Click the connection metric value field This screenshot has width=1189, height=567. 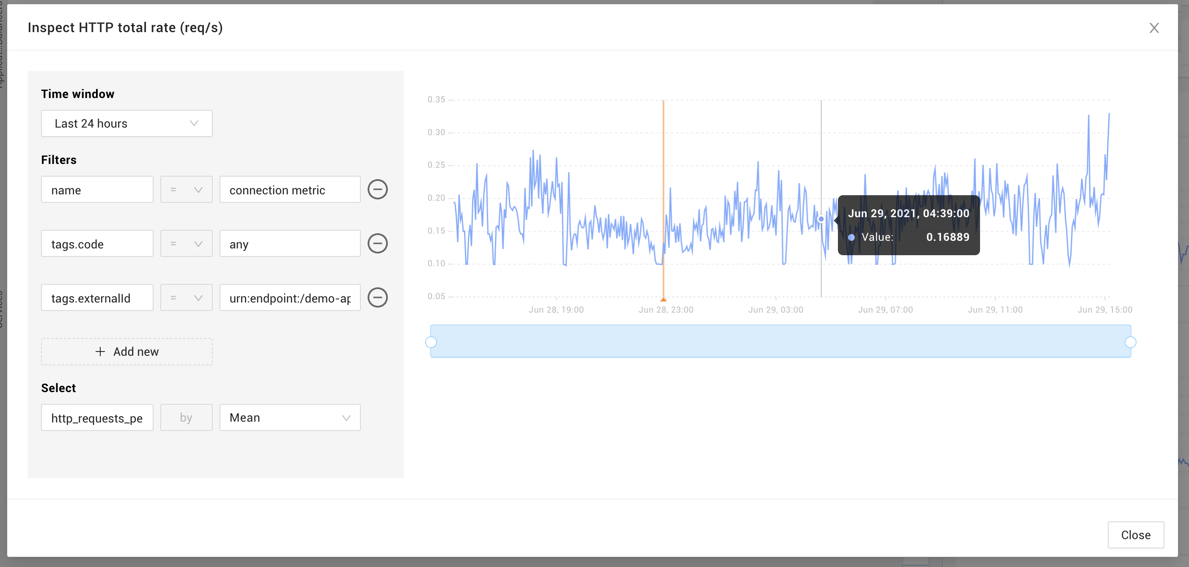coord(290,189)
